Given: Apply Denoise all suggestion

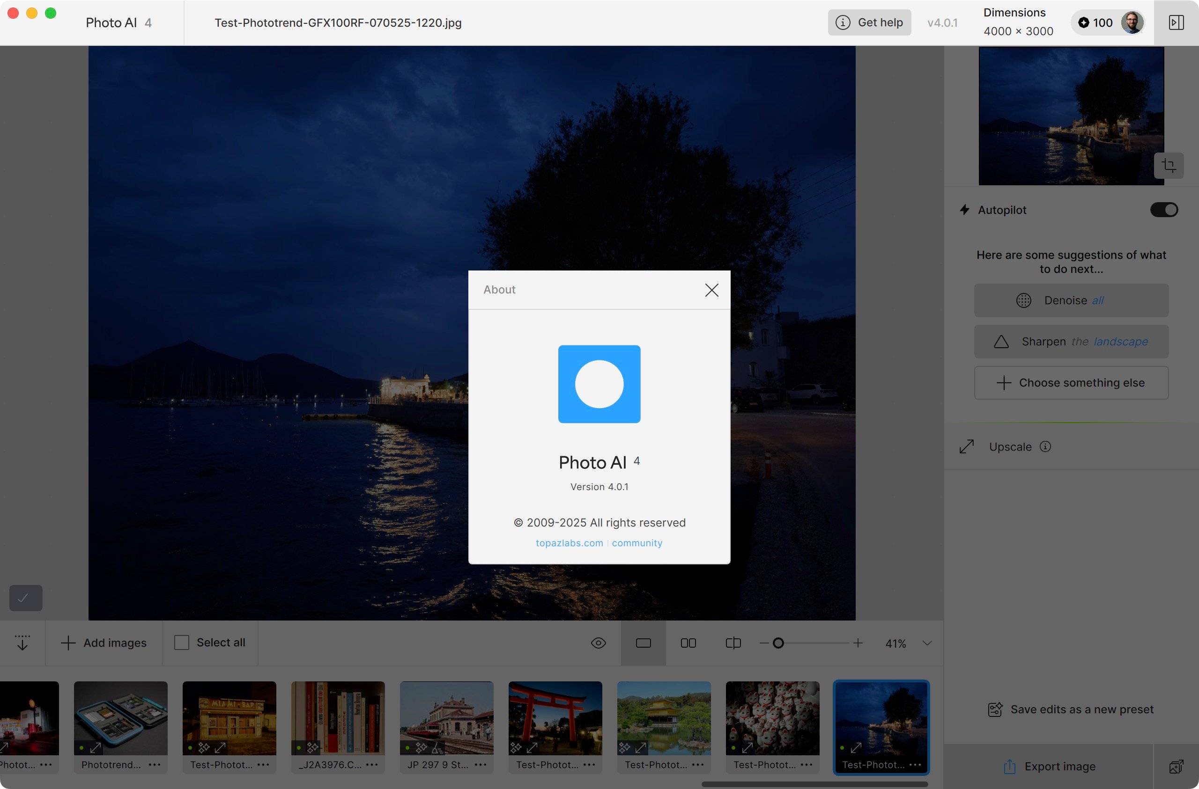Looking at the screenshot, I should 1071,300.
